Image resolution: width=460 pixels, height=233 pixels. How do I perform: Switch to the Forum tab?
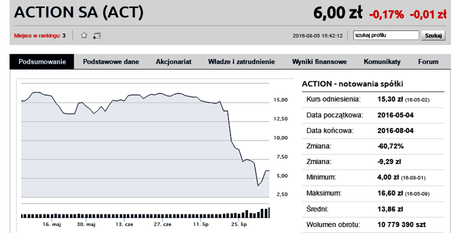pos(428,62)
